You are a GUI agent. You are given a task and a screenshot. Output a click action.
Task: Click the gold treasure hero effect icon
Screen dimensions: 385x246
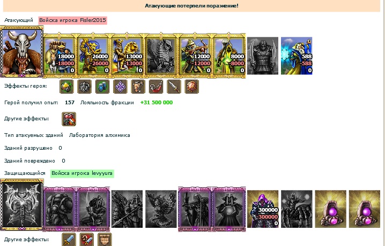point(66,87)
